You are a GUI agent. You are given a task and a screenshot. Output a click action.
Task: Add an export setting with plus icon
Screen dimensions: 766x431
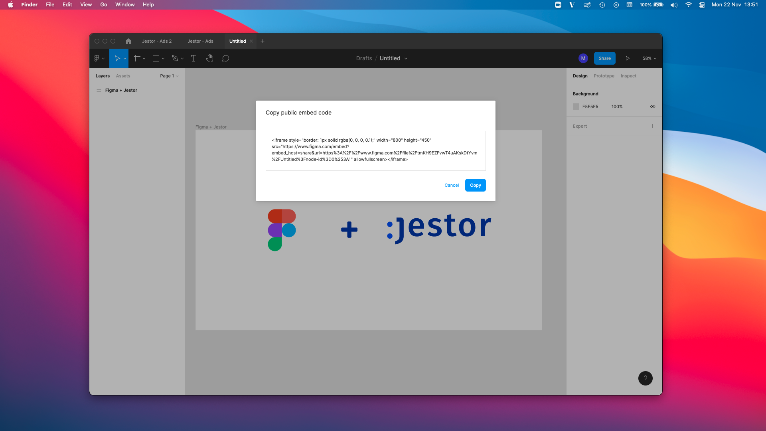pyautogui.click(x=652, y=126)
